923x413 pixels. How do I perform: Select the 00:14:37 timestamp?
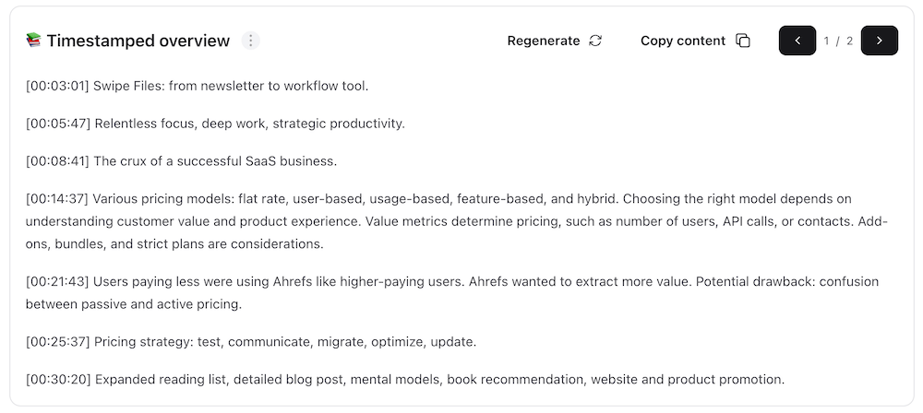point(57,198)
